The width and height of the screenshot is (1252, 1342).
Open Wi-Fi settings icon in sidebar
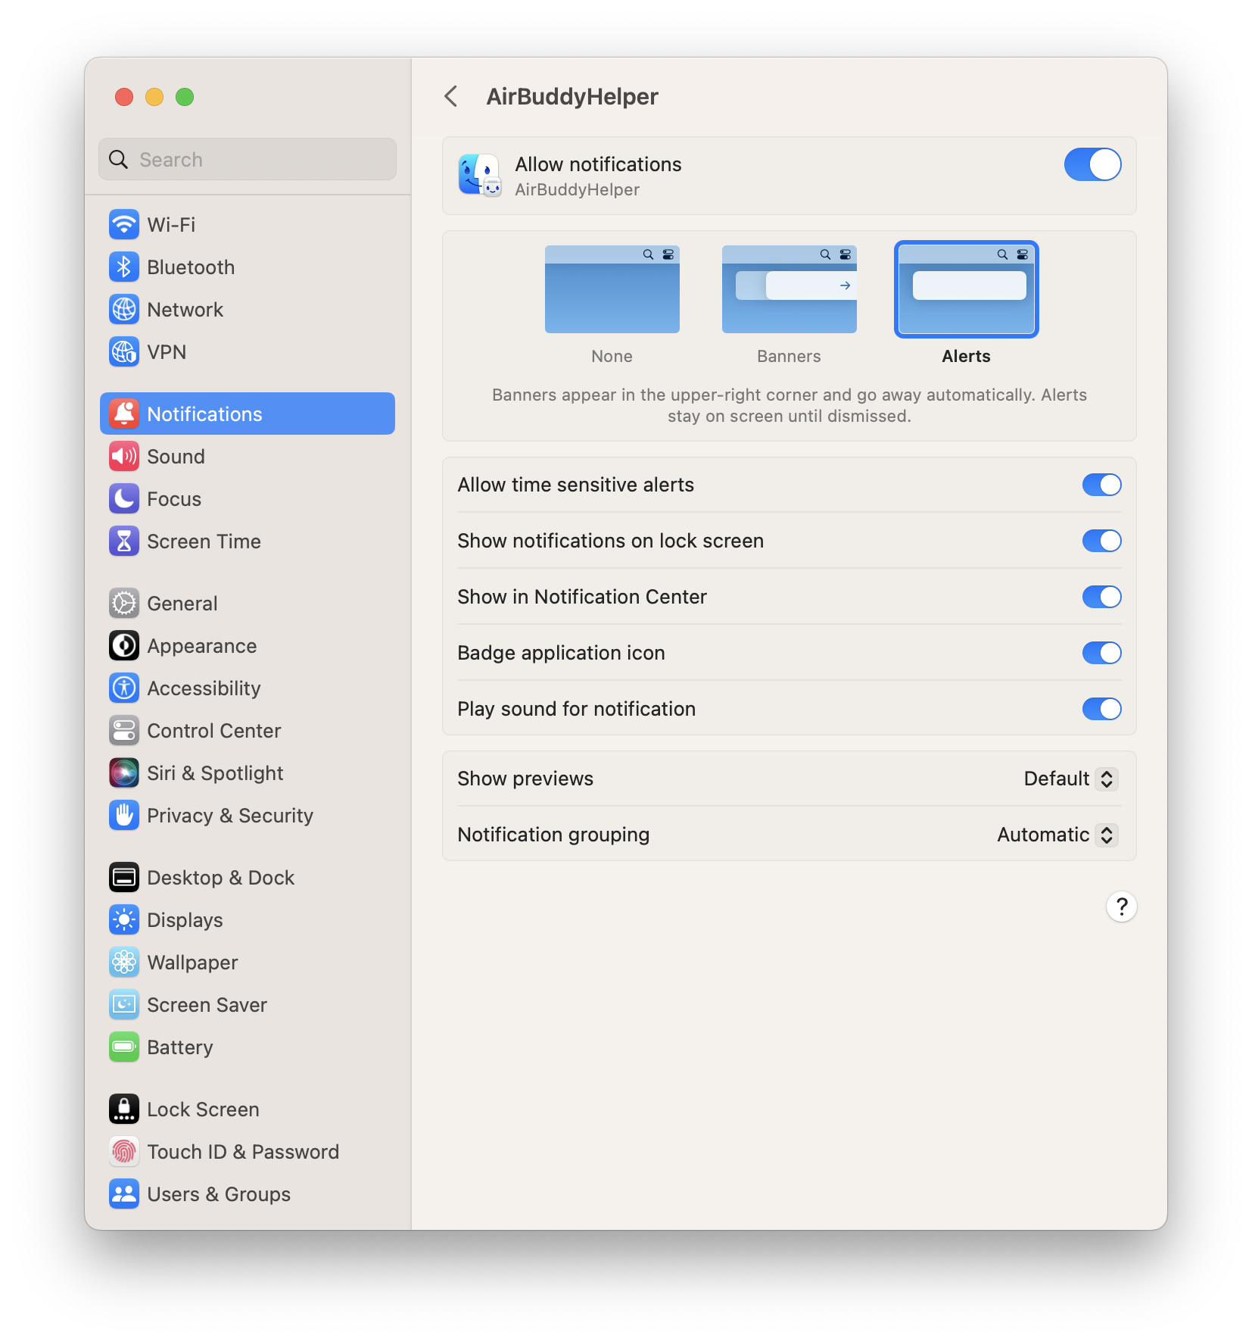pyautogui.click(x=124, y=224)
